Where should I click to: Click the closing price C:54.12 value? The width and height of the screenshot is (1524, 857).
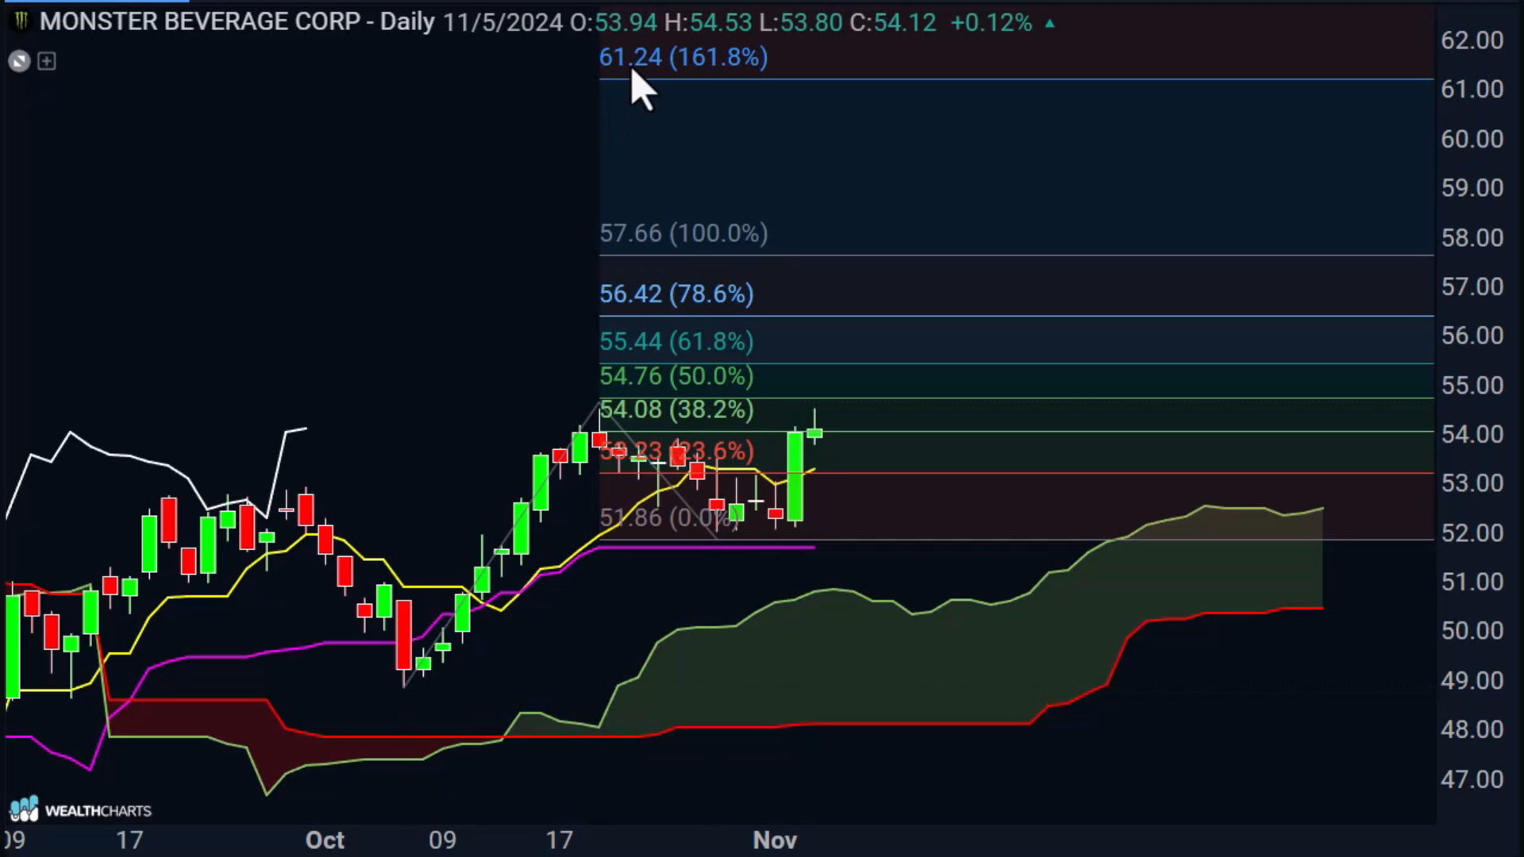pos(893,22)
